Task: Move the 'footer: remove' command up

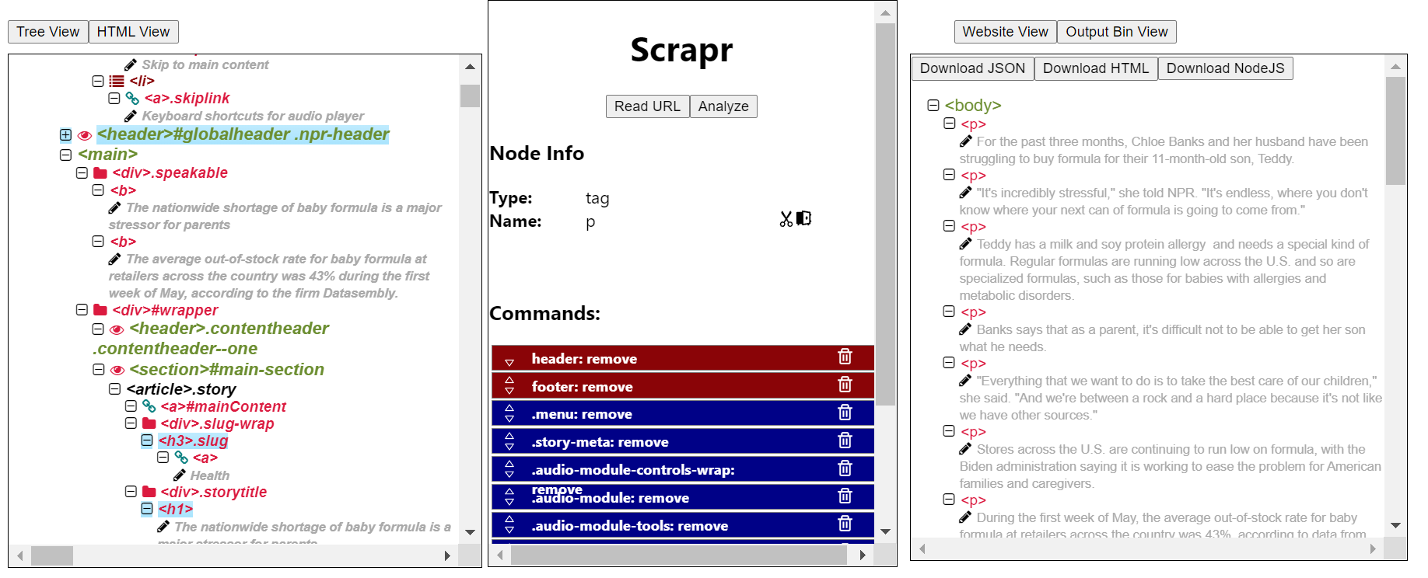Action: coord(509,380)
